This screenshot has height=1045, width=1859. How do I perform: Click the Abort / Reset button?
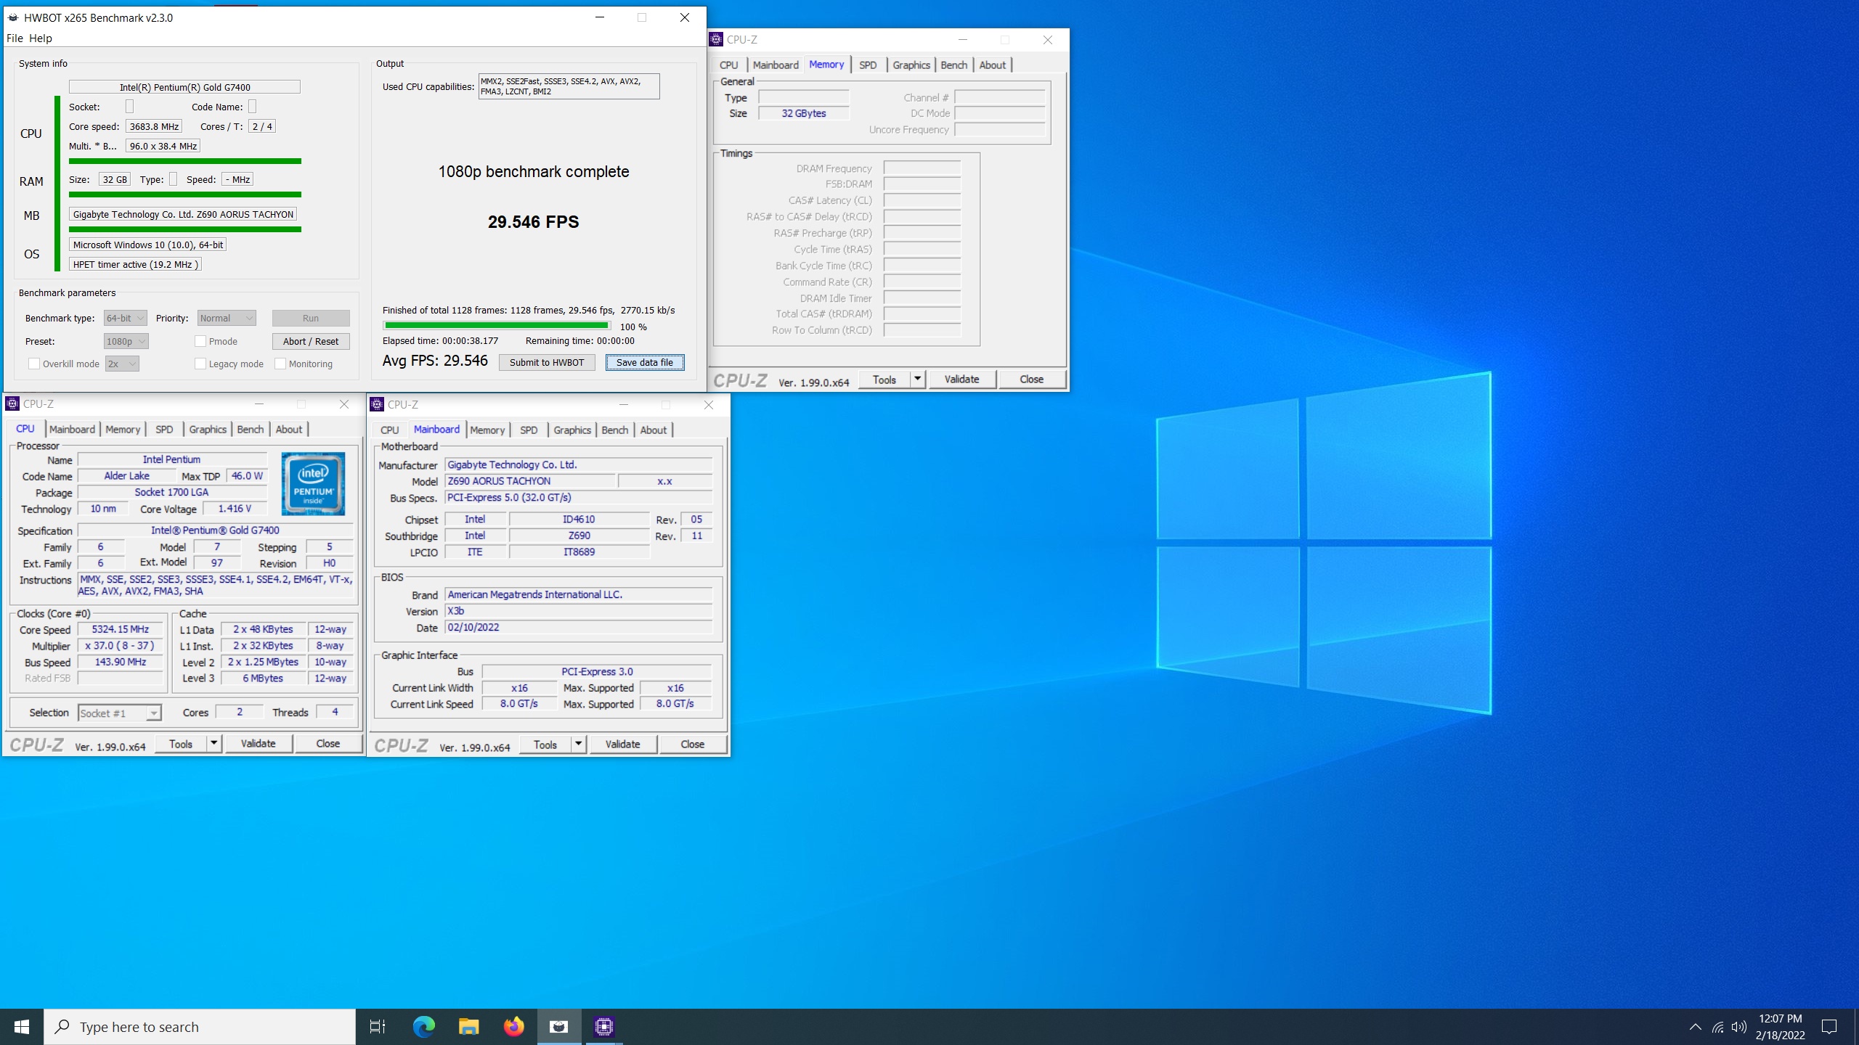coord(311,341)
